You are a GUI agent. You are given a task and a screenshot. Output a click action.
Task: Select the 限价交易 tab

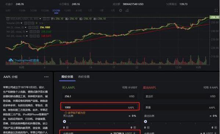(67, 77)
